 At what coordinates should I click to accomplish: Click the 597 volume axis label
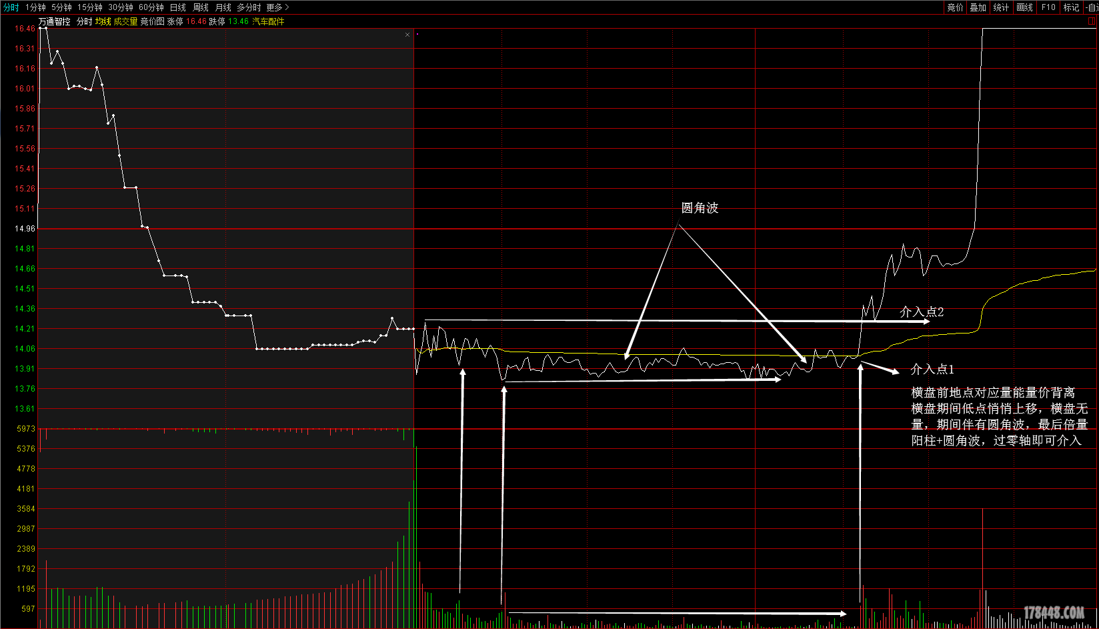[28, 609]
